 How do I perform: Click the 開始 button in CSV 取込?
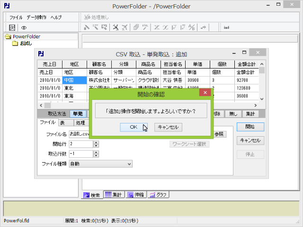250,127
